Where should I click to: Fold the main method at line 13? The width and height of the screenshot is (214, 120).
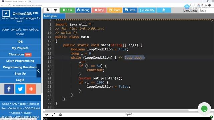(x=53, y=45)
